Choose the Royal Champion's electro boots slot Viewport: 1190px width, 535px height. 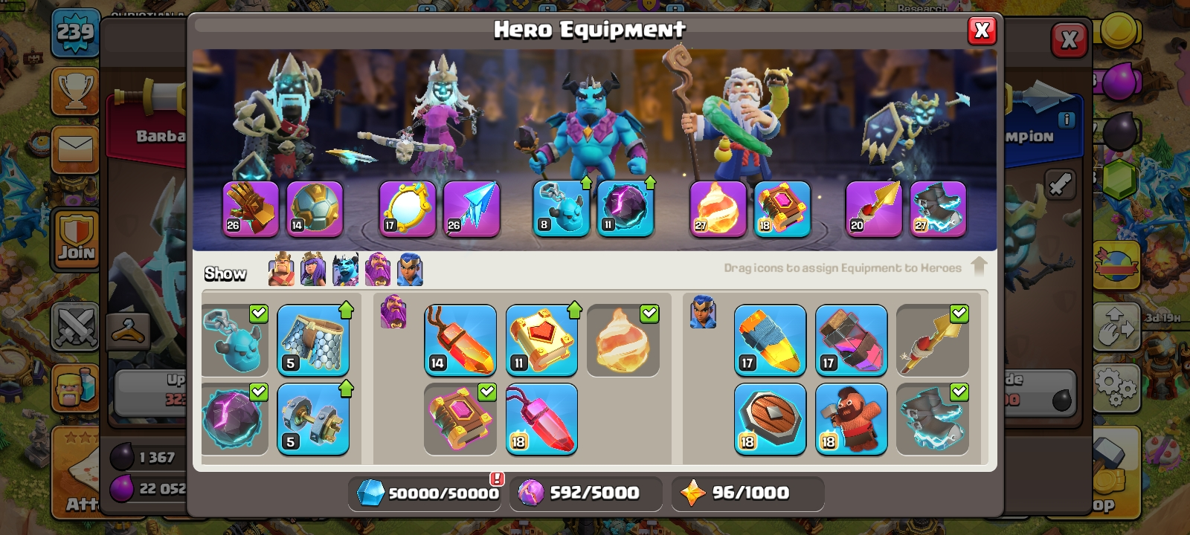coord(938,210)
